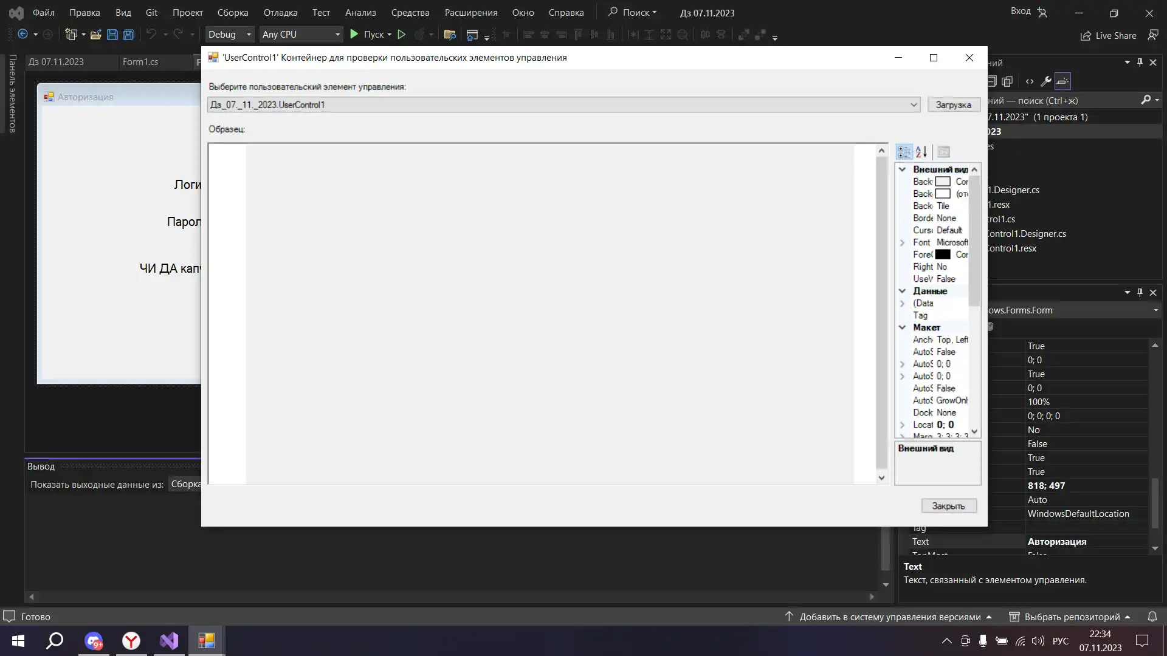
Task: Click the notifications bell in status bar
Action: click(1152, 617)
